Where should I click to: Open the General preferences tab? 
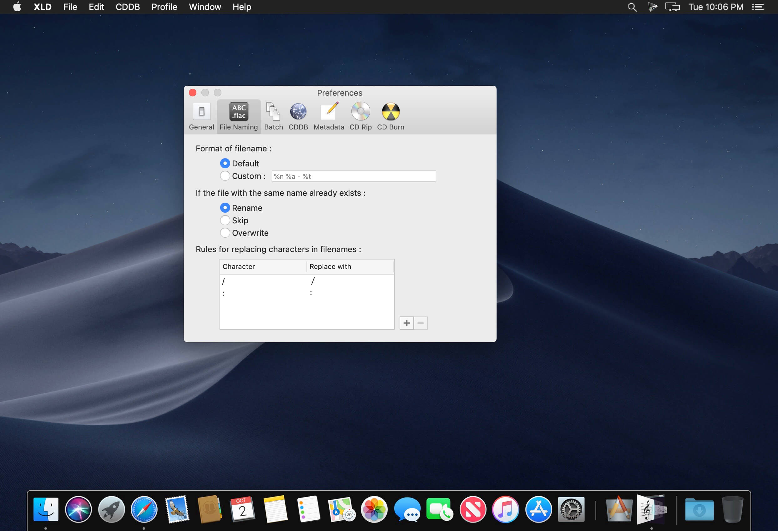201,115
